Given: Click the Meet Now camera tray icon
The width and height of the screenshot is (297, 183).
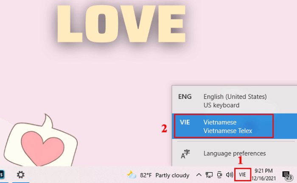Looking at the screenshot, I should 219,175.
